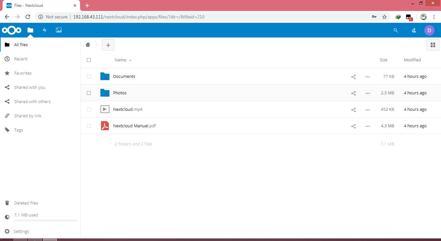Image resolution: width=441 pixels, height=241 pixels.
Task: Check the select-all files checkbox
Action: (x=89, y=60)
